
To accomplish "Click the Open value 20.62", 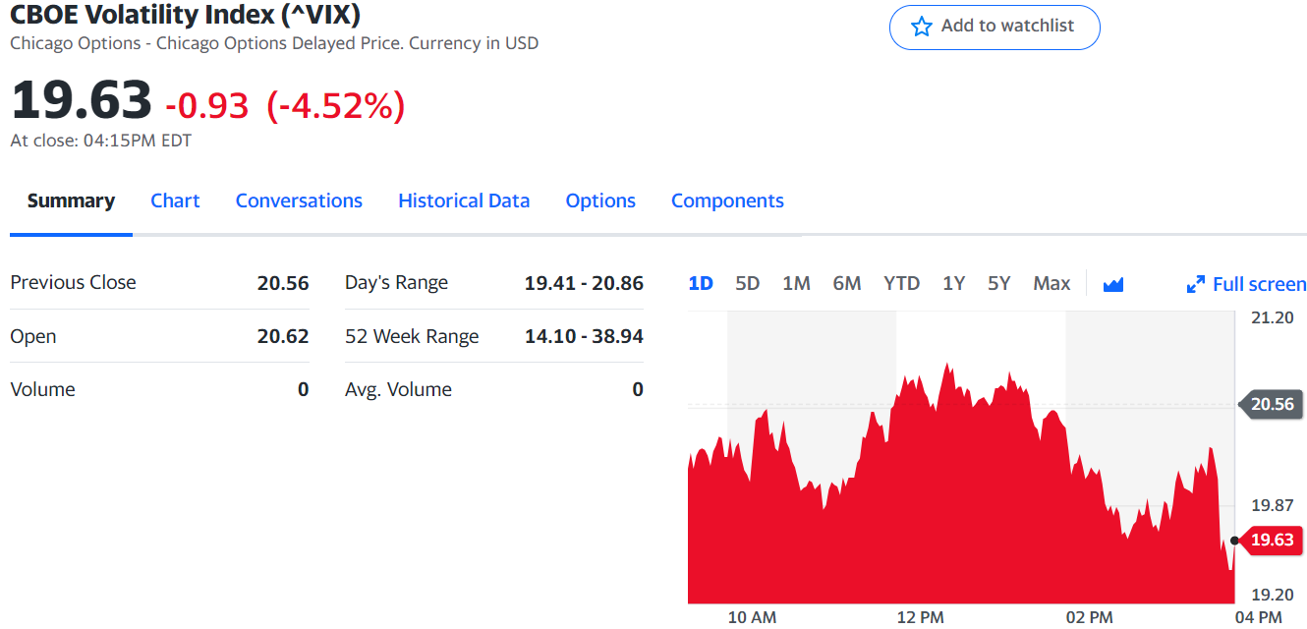I will point(283,336).
